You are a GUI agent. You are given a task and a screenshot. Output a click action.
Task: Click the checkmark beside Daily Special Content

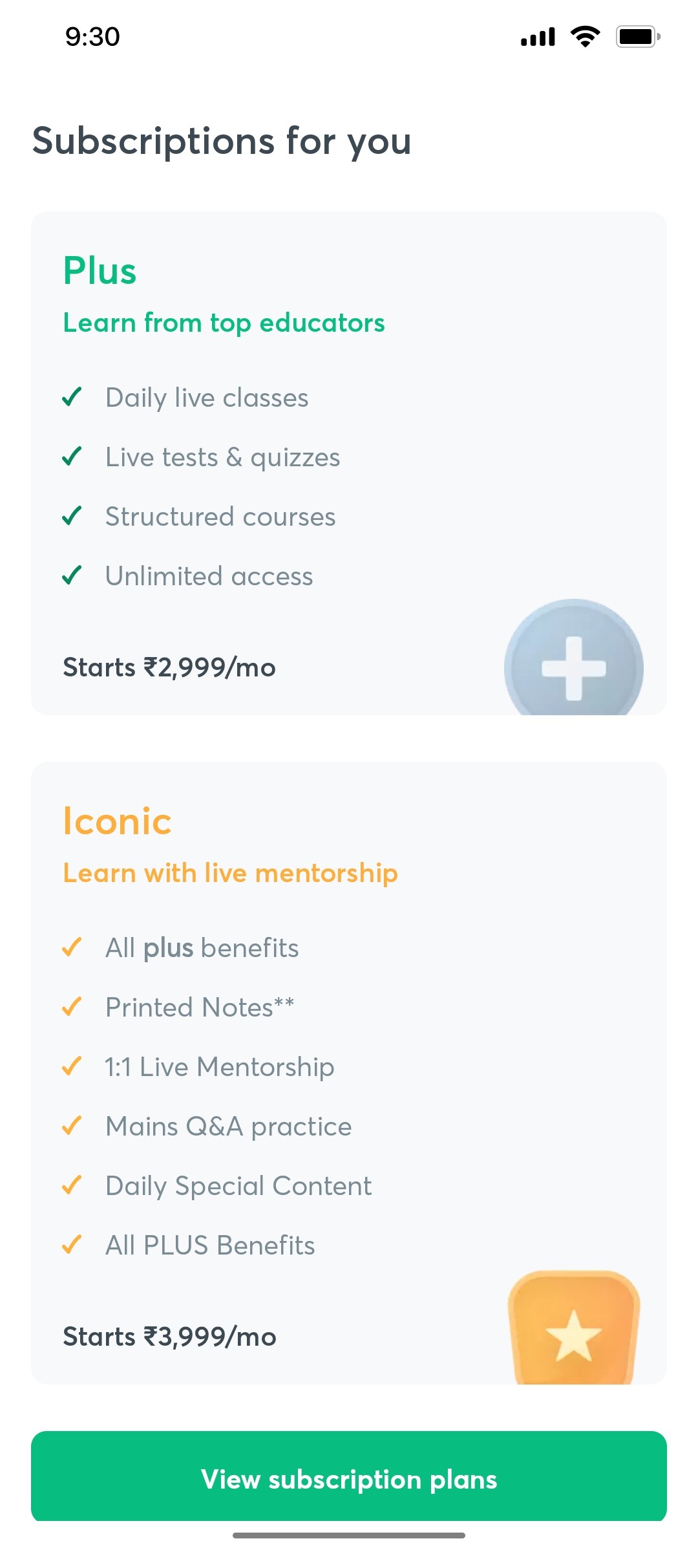(x=71, y=1185)
